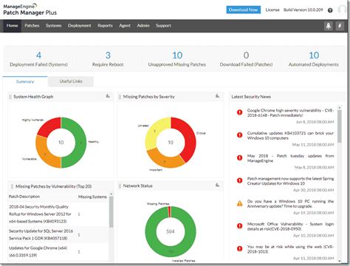The height and width of the screenshot is (266, 350).
Task: Switch chart type on Missing Patches by Severity
Action: click(218, 96)
